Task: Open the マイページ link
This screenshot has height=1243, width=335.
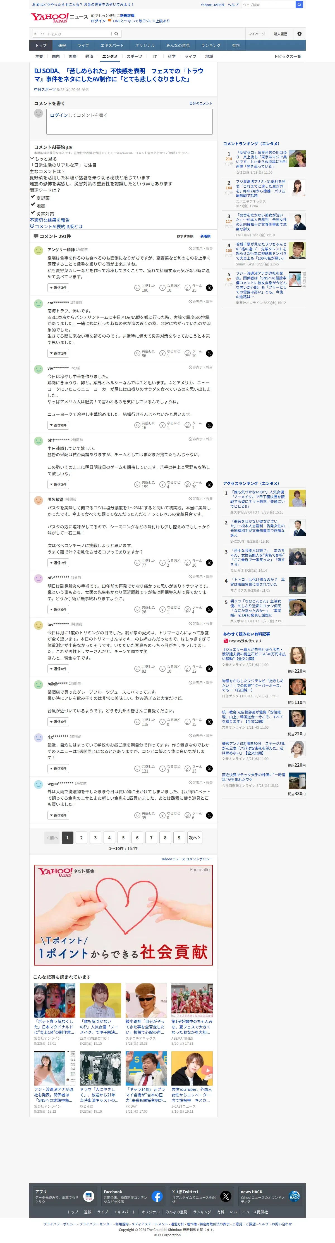Action: pyautogui.click(x=257, y=34)
